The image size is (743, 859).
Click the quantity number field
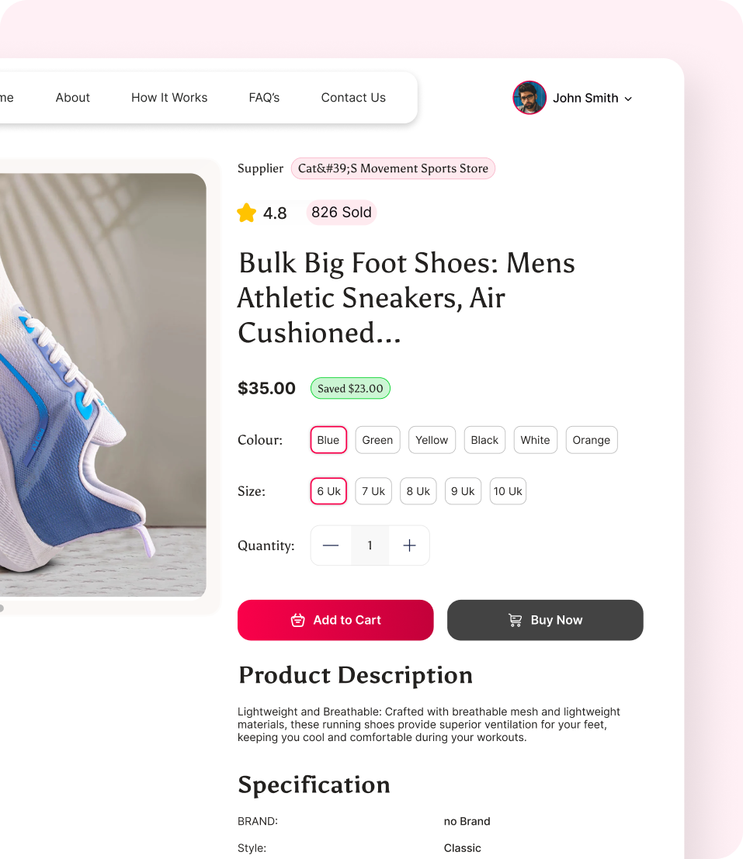(370, 546)
